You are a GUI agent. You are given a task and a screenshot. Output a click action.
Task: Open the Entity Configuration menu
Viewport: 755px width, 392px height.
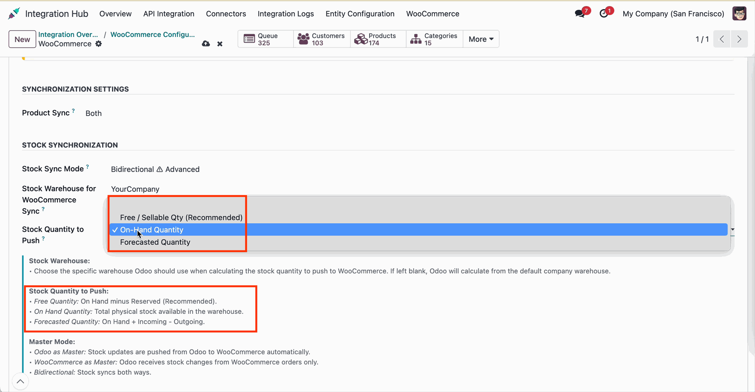(360, 14)
